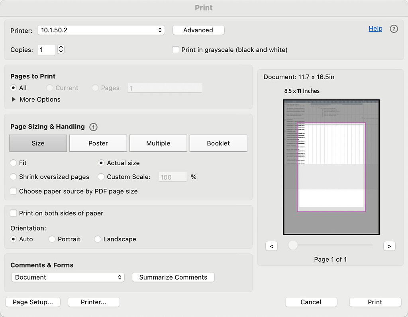Screen dimensions: 408x317
Task: Open the Help link
Action: coord(375,28)
